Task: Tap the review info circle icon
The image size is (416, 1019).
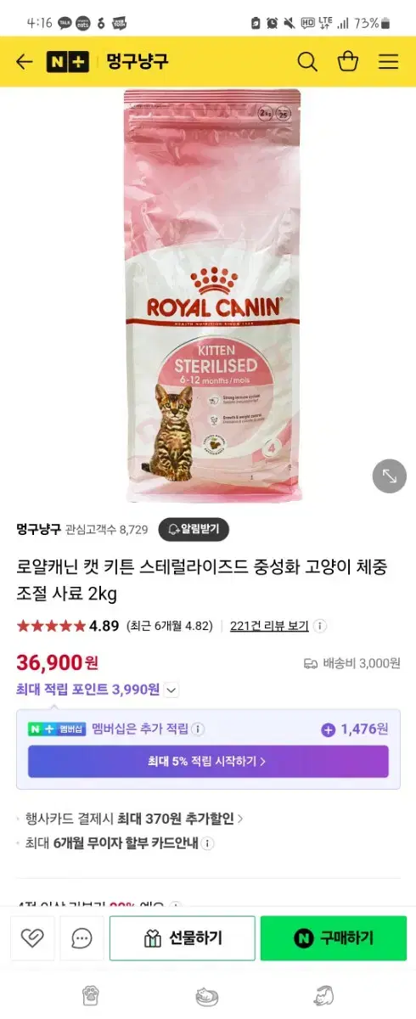Action: click(320, 626)
